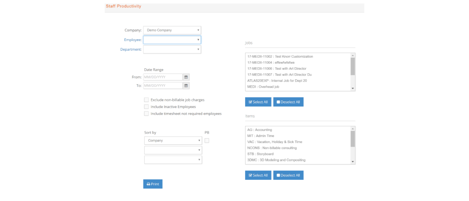Viewport: 469px width, 201px height.
Task: Click Items list scrollbar up arrow
Action: pyautogui.click(x=352, y=129)
